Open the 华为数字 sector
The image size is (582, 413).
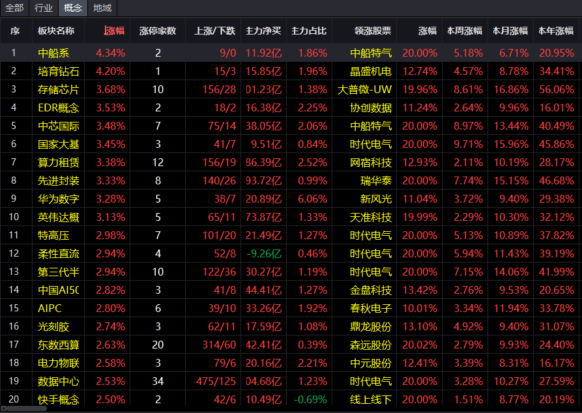[58, 199]
